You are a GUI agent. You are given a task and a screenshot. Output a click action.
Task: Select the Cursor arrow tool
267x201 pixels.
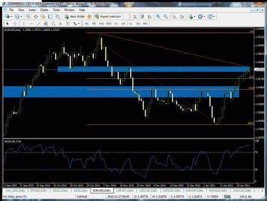tap(7, 24)
